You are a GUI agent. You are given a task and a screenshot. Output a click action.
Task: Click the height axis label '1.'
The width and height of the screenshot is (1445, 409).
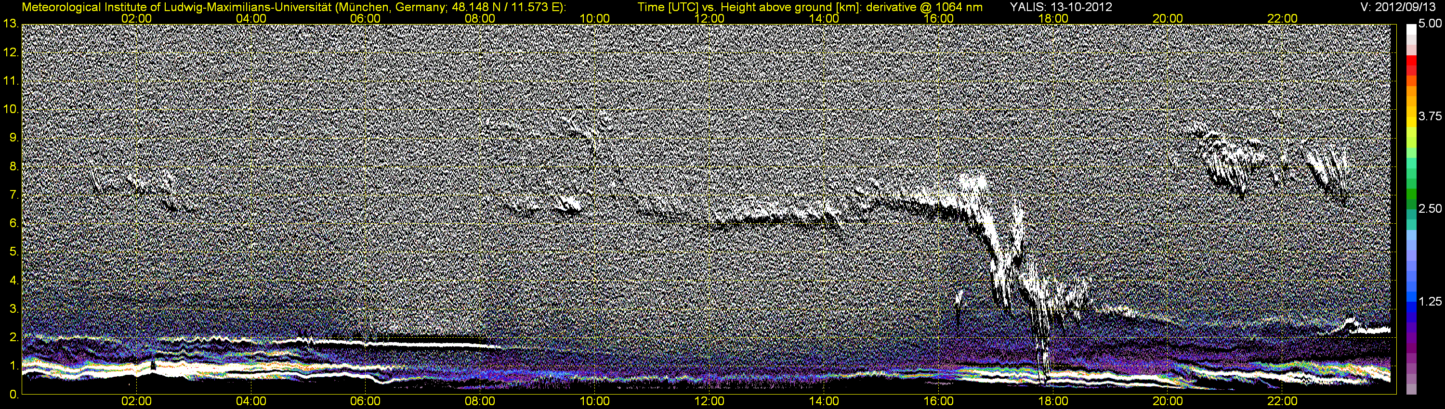[13, 367]
